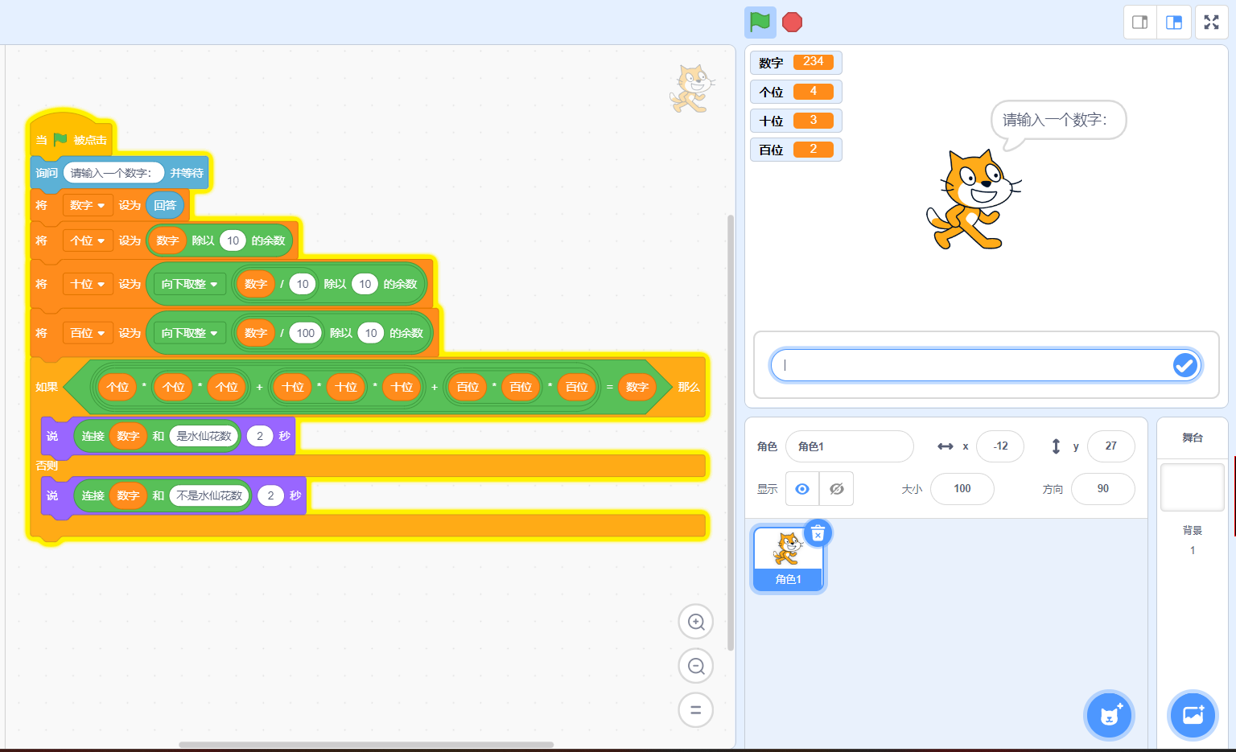Open the 个位 variable dropdown

click(x=88, y=240)
